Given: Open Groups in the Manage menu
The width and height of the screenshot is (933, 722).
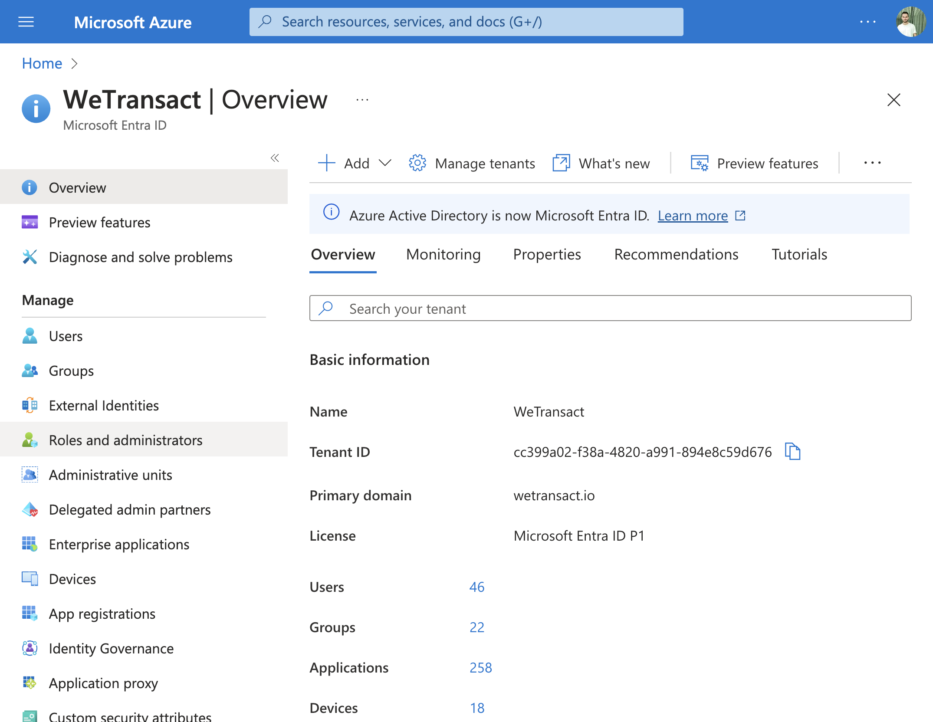Looking at the screenshot, I should coord(144,371).
